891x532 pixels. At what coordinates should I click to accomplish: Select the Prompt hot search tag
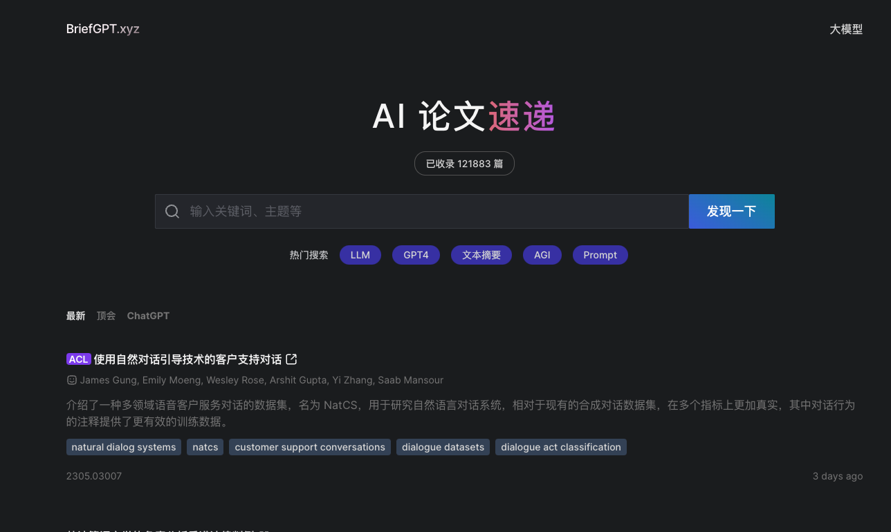pyautogui.click(x=600, y=255)
